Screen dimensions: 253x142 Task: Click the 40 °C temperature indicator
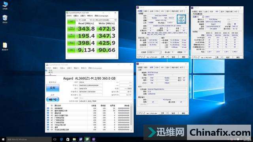point(53,99)
